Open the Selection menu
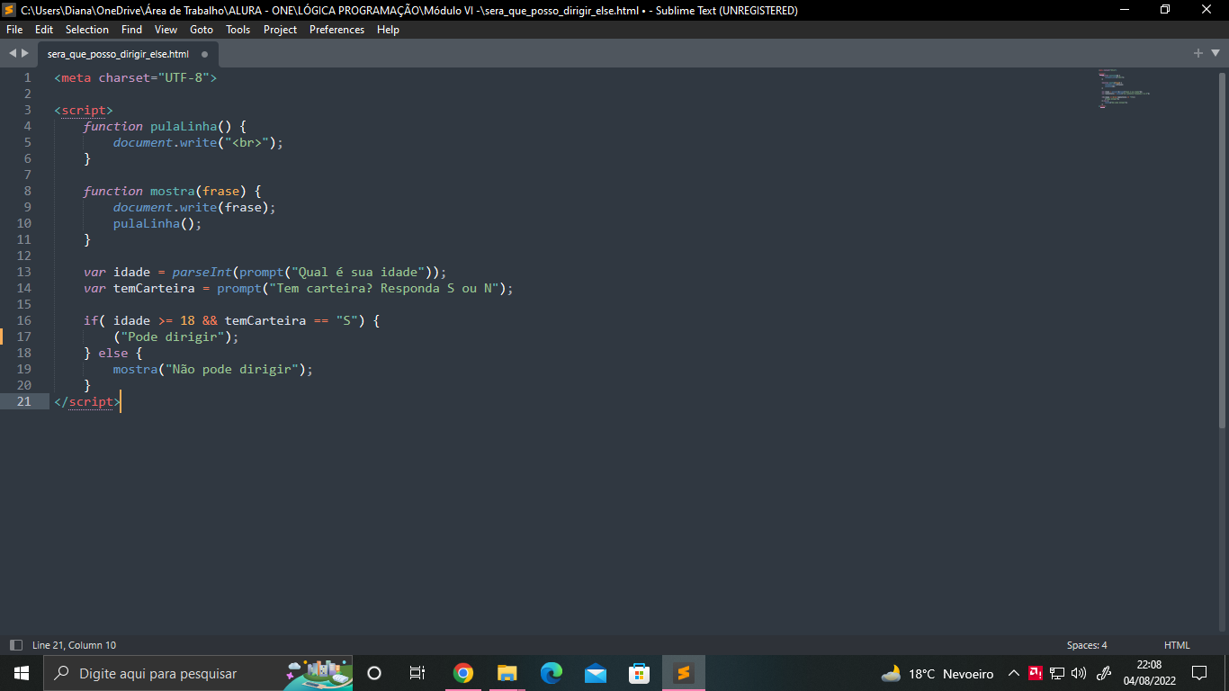 (x=87, y=30)
